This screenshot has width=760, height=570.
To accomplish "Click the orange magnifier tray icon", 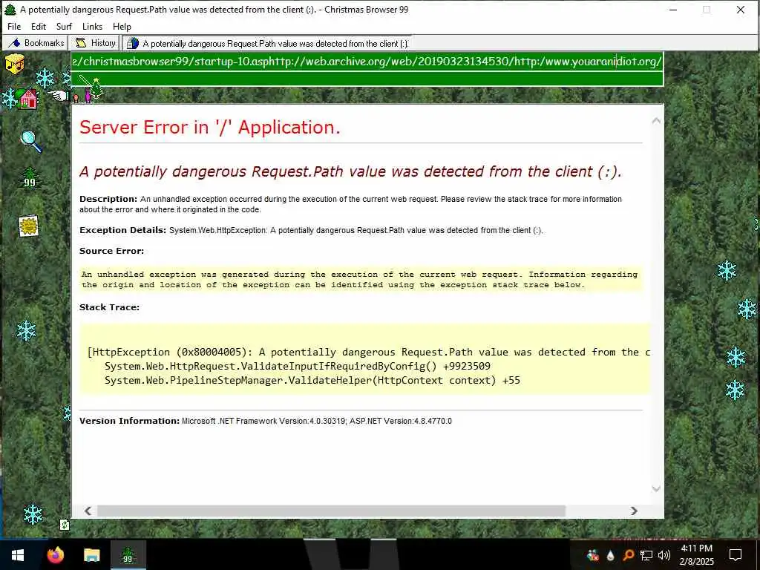I will (x=628, y=555).
